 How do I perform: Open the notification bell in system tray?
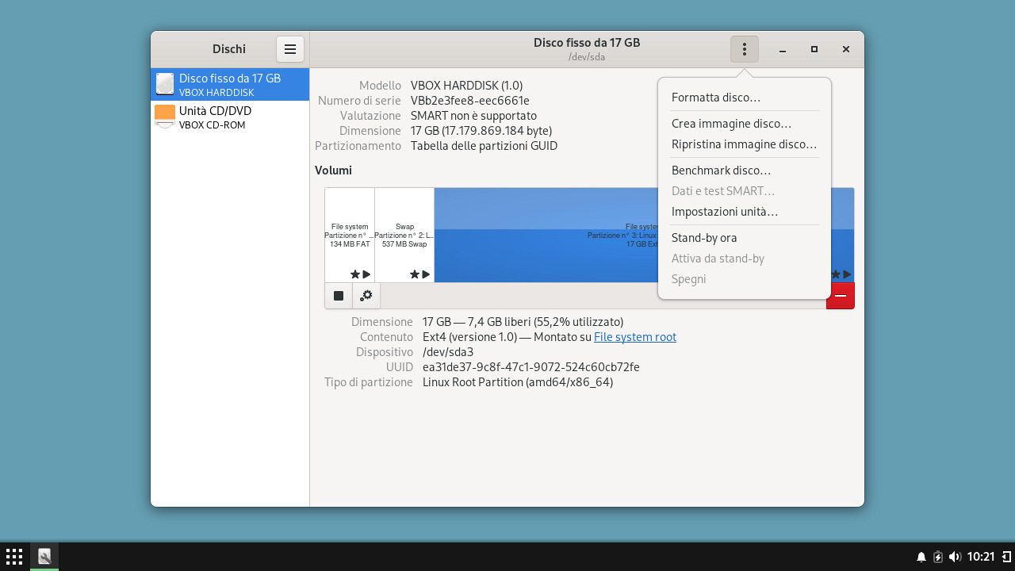point(921,557)
